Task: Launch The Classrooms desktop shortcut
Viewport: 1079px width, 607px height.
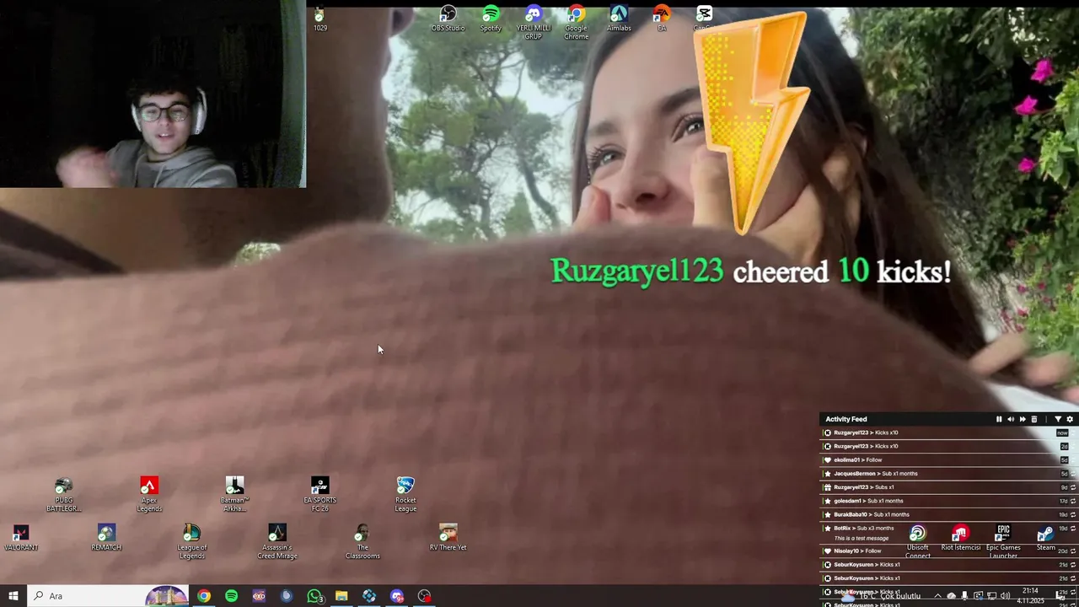Action: 362,542
